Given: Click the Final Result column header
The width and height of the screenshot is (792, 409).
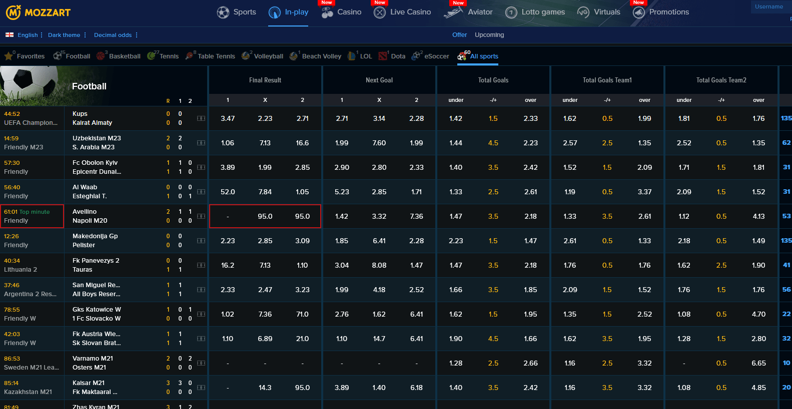Looking at the screenshot, I should [x=265, y=80].
